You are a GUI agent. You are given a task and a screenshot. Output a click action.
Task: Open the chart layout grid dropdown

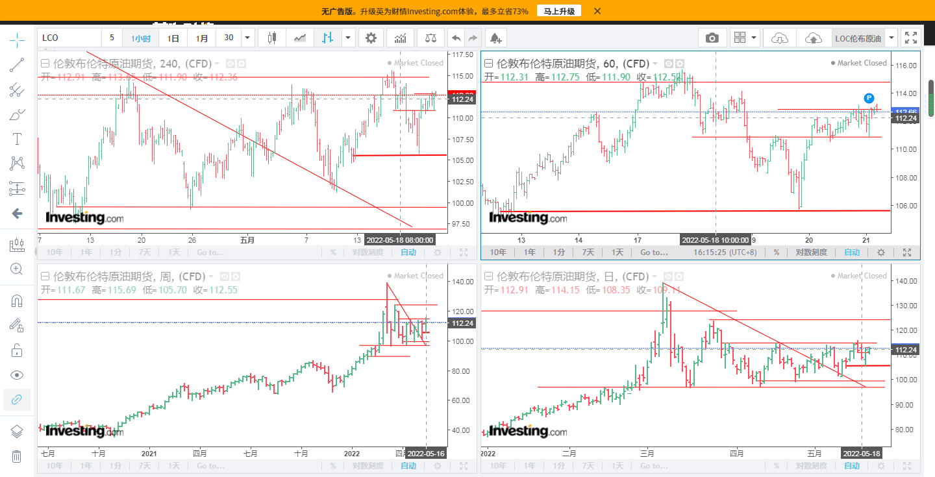[x=745, y=38]
